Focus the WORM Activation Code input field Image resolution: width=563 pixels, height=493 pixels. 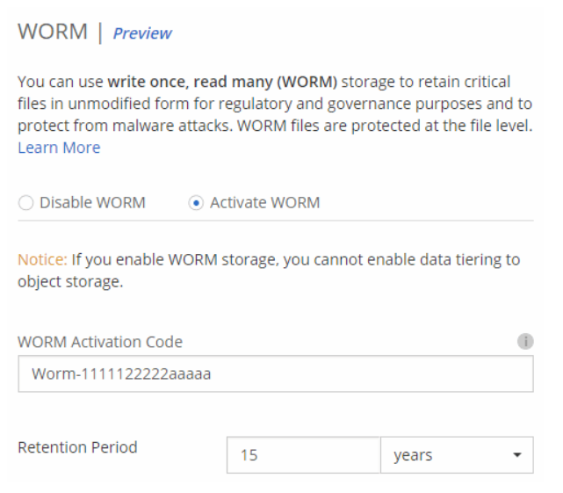(x=276, y=373)
